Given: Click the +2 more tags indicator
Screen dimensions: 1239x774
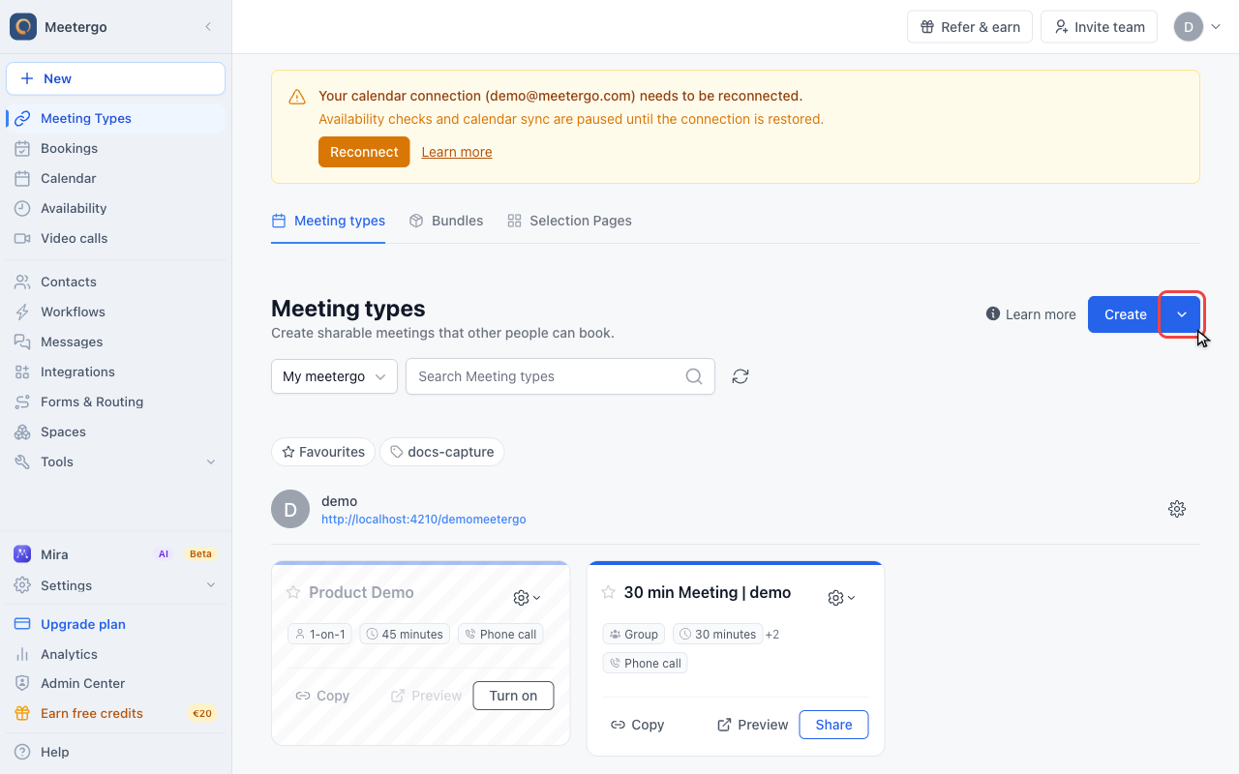Looking at the screenshot, I should (x=771, y=635).
